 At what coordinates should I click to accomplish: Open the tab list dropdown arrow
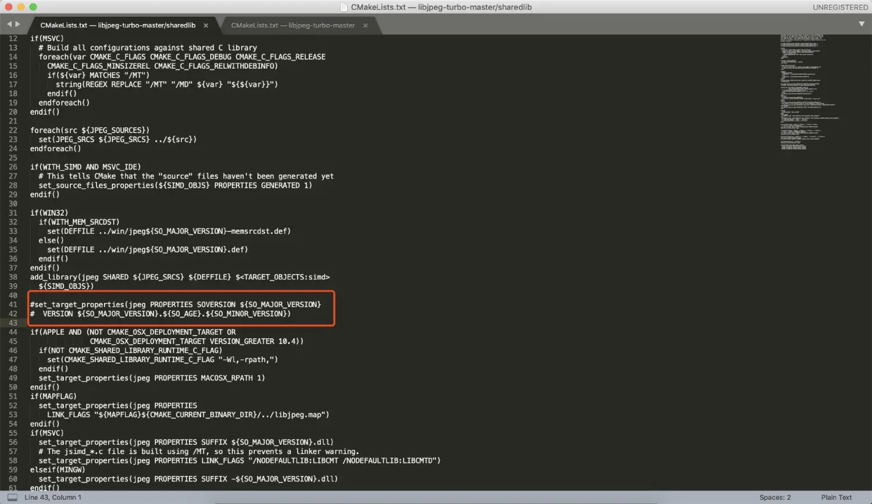(862, 24)
